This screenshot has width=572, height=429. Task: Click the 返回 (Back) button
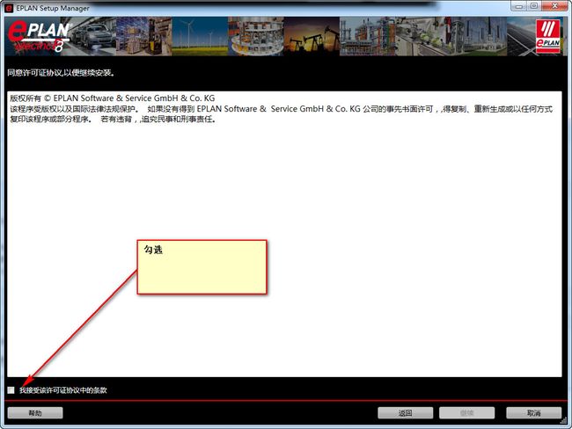click(x=406, y=413)
